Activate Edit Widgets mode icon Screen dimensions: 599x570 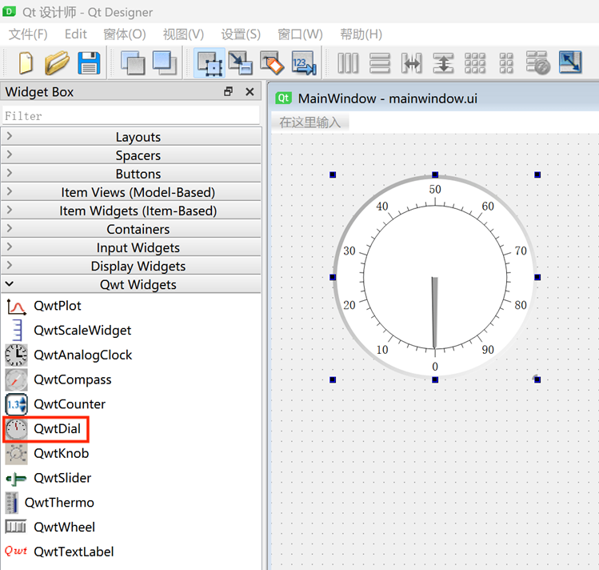[210, 63]
